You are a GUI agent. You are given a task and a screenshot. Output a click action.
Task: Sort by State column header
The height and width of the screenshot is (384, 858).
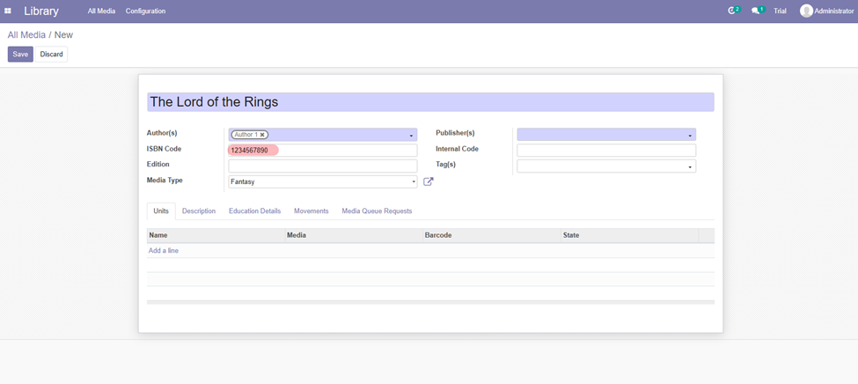coord(630,235)
